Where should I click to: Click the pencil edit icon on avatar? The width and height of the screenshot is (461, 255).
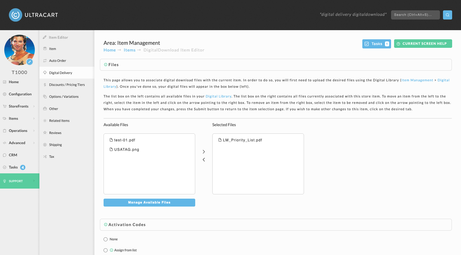[x=30, y=62]
